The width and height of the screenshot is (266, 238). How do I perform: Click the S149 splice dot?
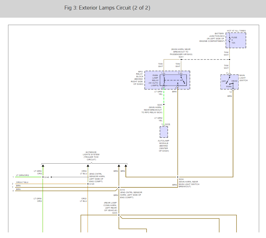[x=88, y=184]
